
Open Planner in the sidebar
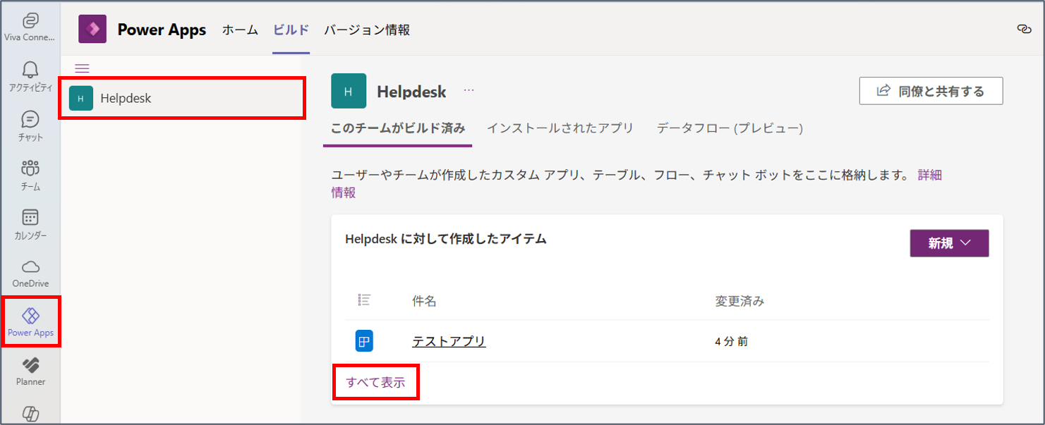point(30,371)
